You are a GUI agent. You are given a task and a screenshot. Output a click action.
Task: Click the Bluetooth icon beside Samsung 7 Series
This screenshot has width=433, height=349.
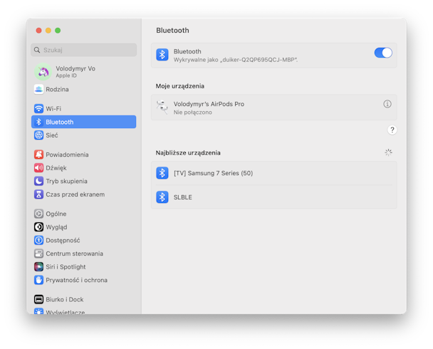tap(162, 173)
